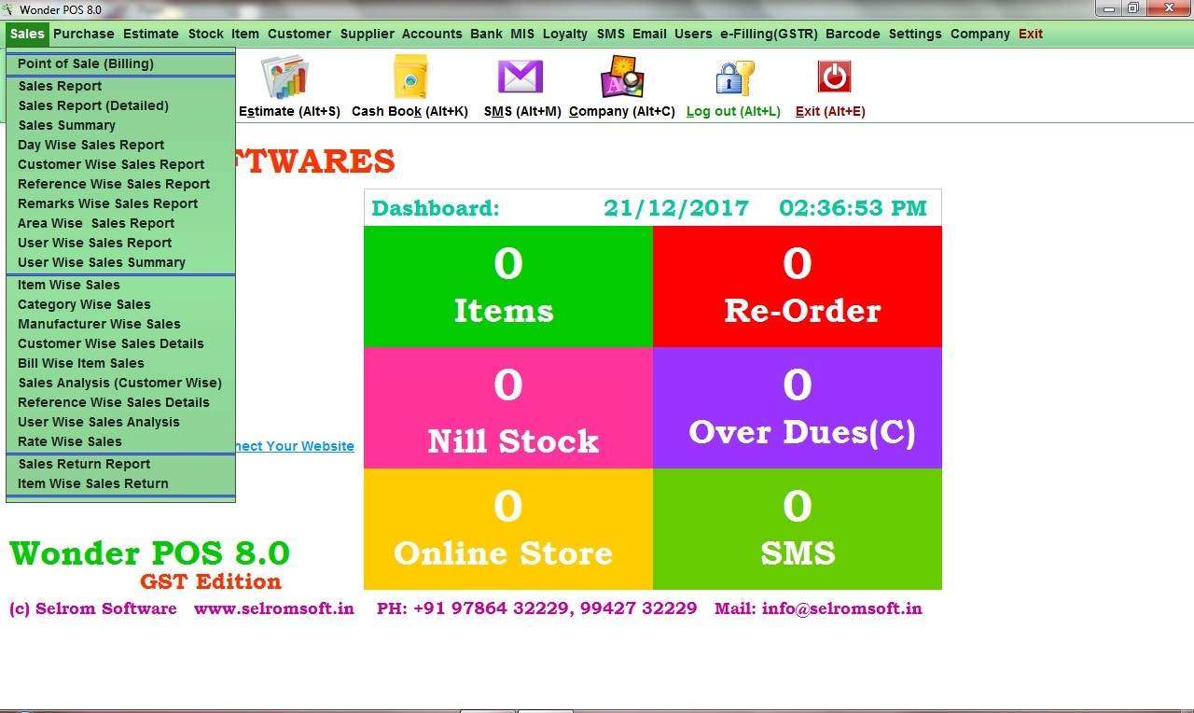Click the Cash Book (Alt+K) label
The image size is (1194, 713).
click(410, 111)
